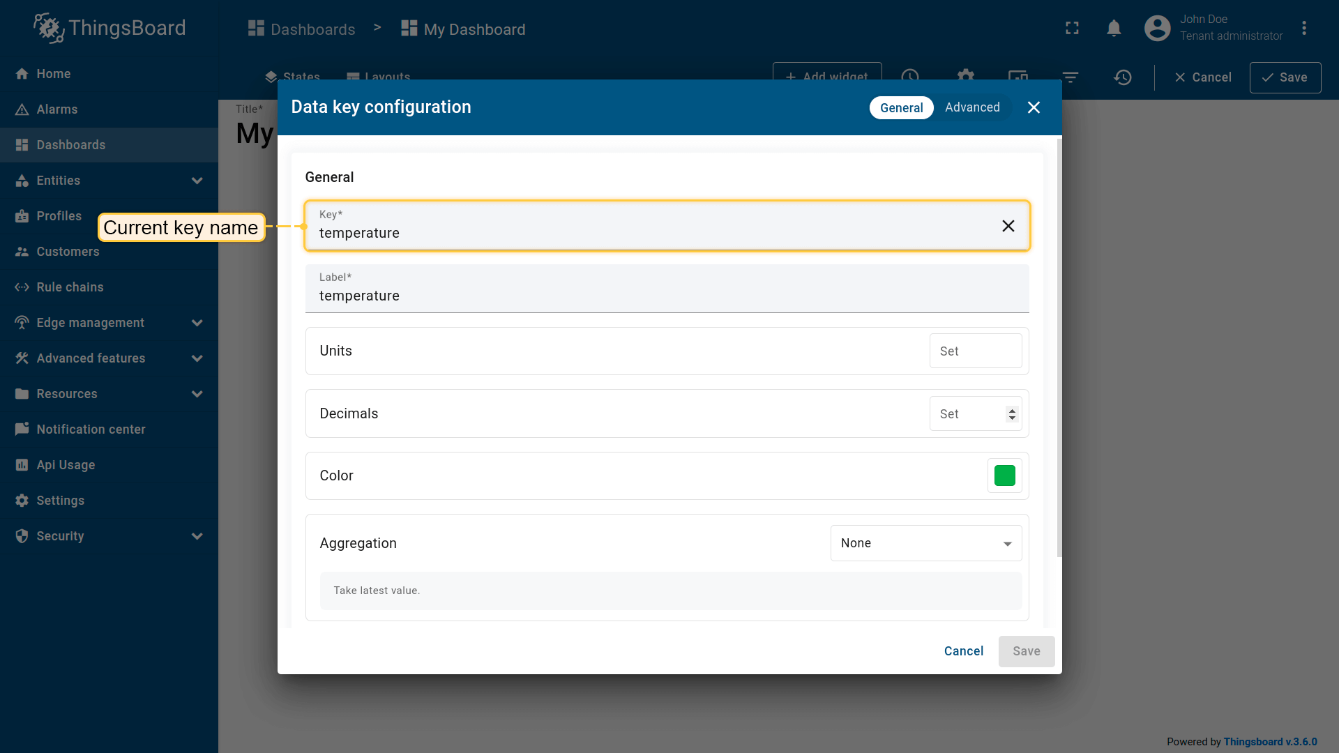
Task: Open Rule chains in the sidebar
Action: [70, 287]
